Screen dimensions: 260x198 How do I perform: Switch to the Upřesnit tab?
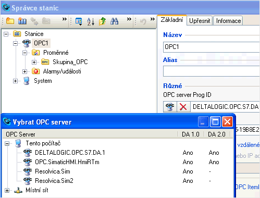(200, 21)
